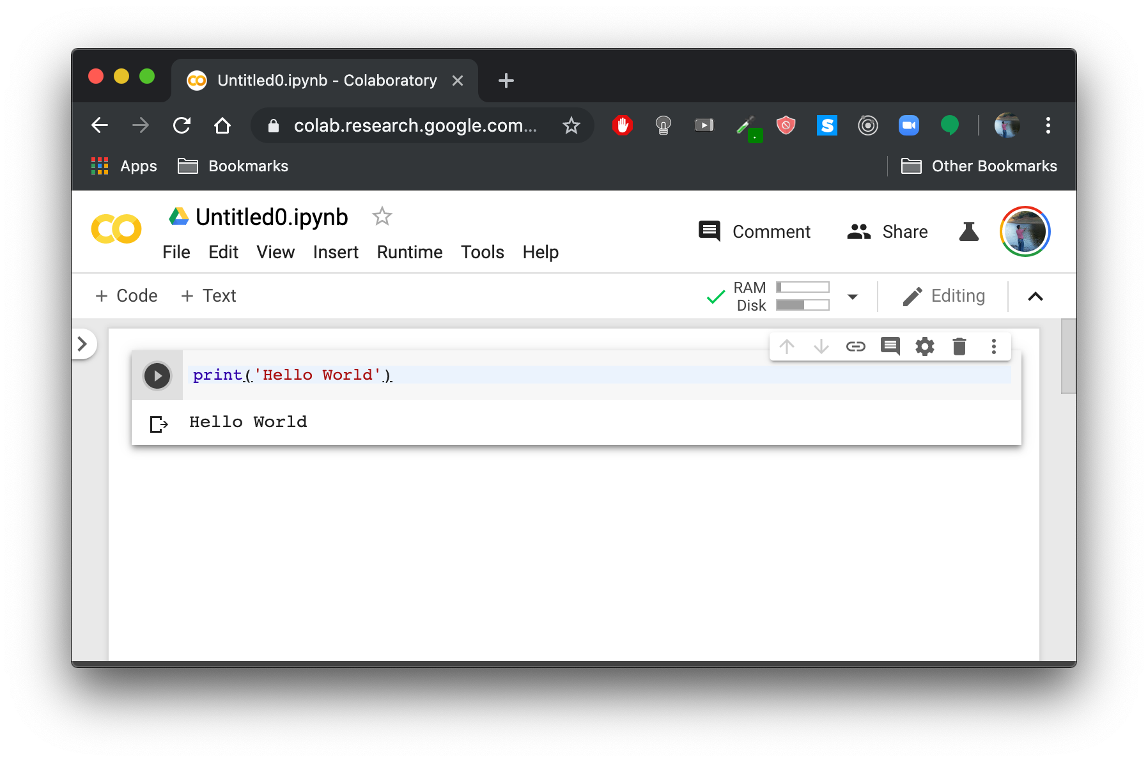
Task: Delete the cell with trash icon
Action: pyautogui.click(x=959, y=346)
